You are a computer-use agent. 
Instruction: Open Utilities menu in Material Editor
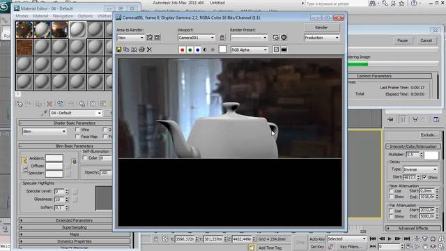point(104,16)
